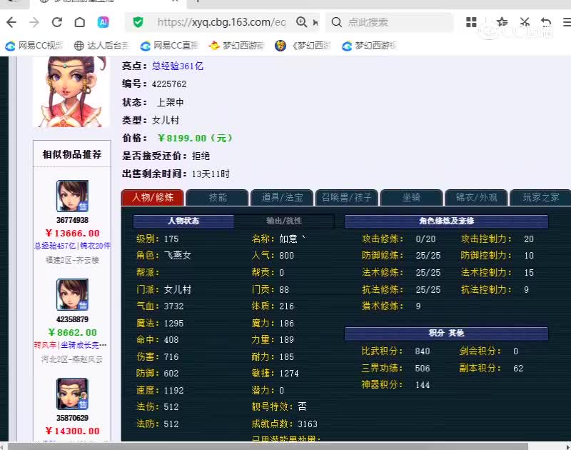Open 达人后台 bookmark

point(101,46)
